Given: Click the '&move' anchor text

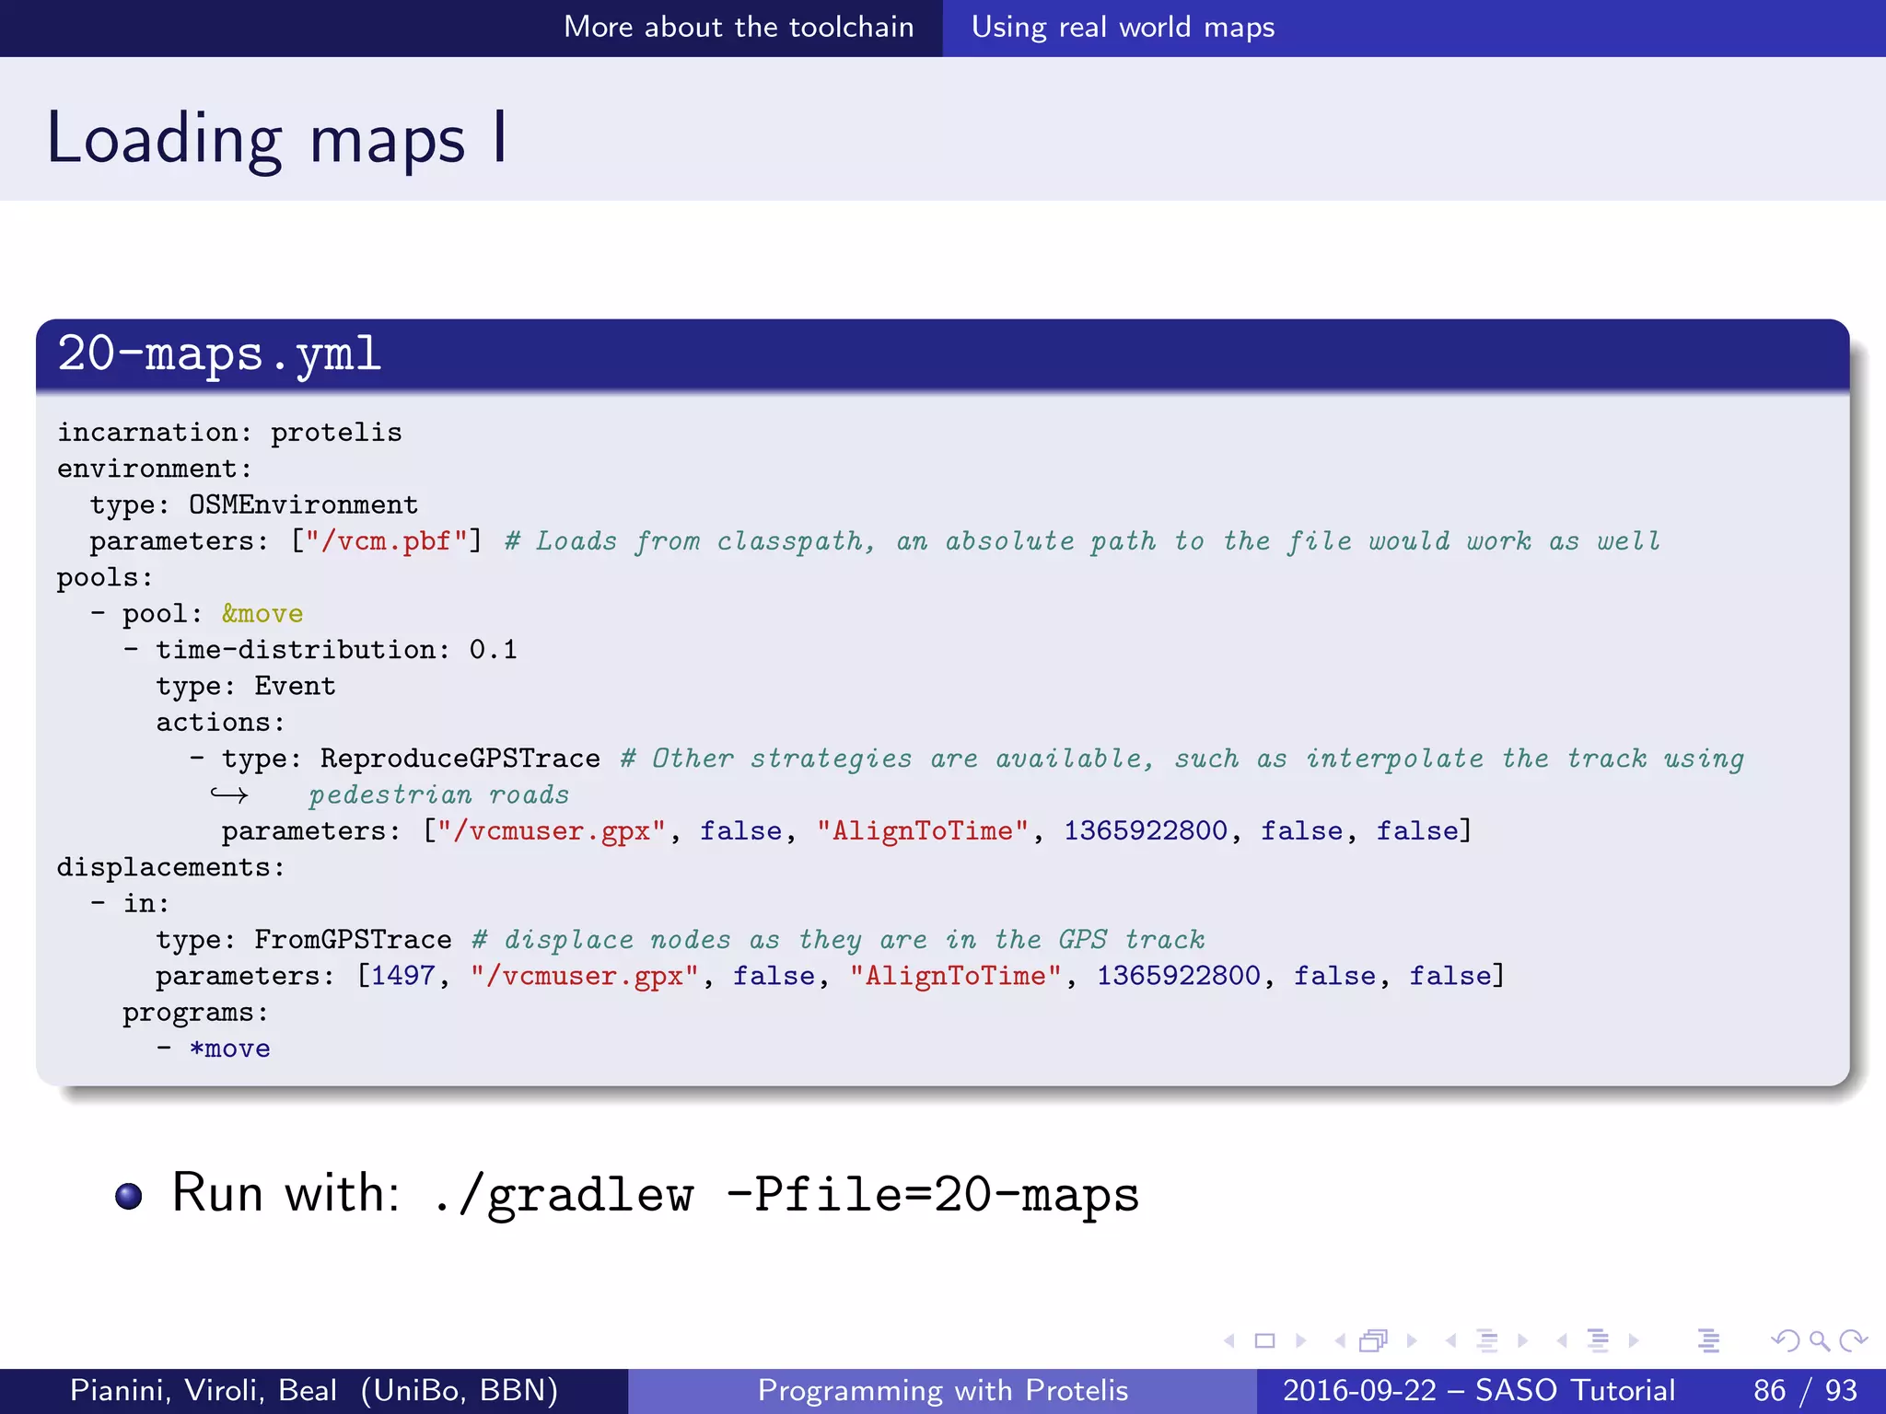Looking at the screenshot, I should coord(262,614).
